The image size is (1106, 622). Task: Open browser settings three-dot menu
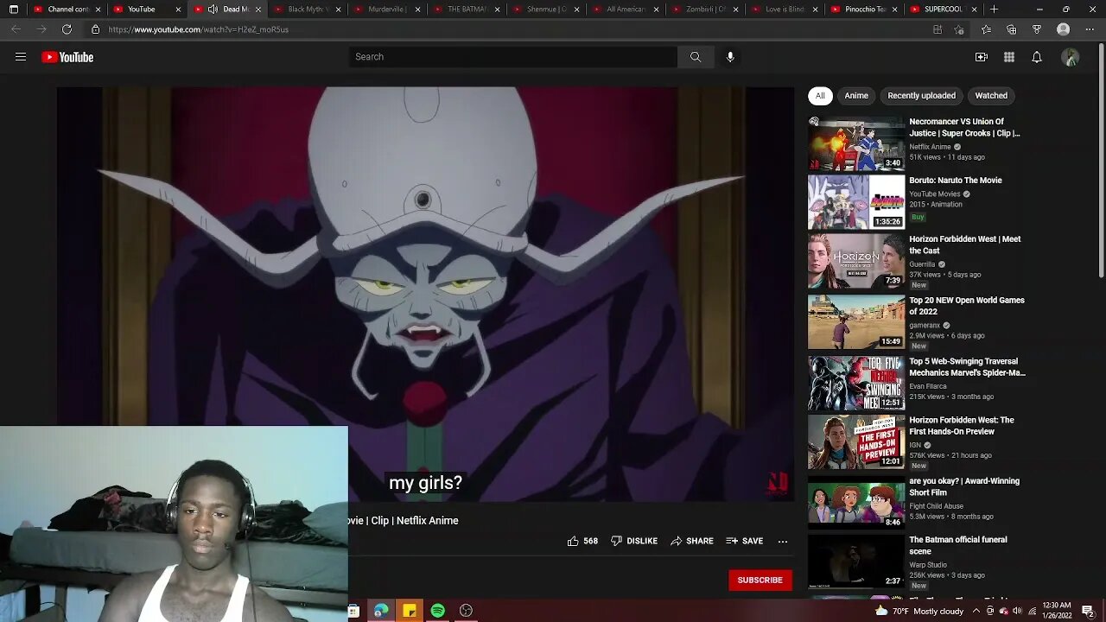1090,29
